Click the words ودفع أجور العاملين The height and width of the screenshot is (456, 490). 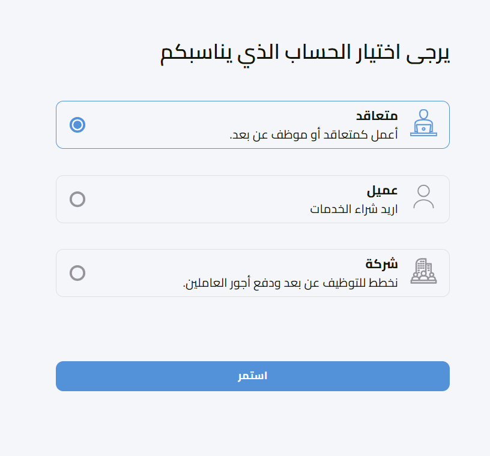point(225,283)
